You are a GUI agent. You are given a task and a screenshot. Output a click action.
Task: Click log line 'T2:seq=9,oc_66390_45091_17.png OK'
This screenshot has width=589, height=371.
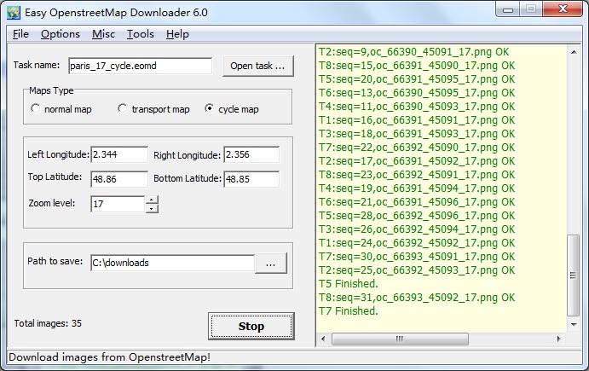point(414,52)
